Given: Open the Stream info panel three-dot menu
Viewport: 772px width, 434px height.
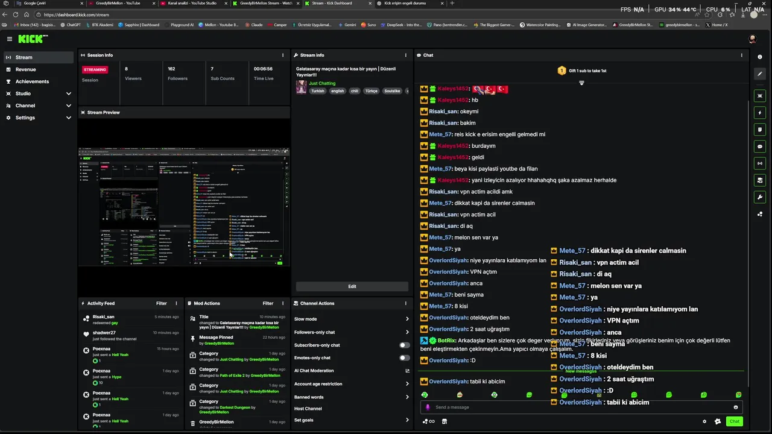Looking at the screenshot, I should (x=405, y=55).
